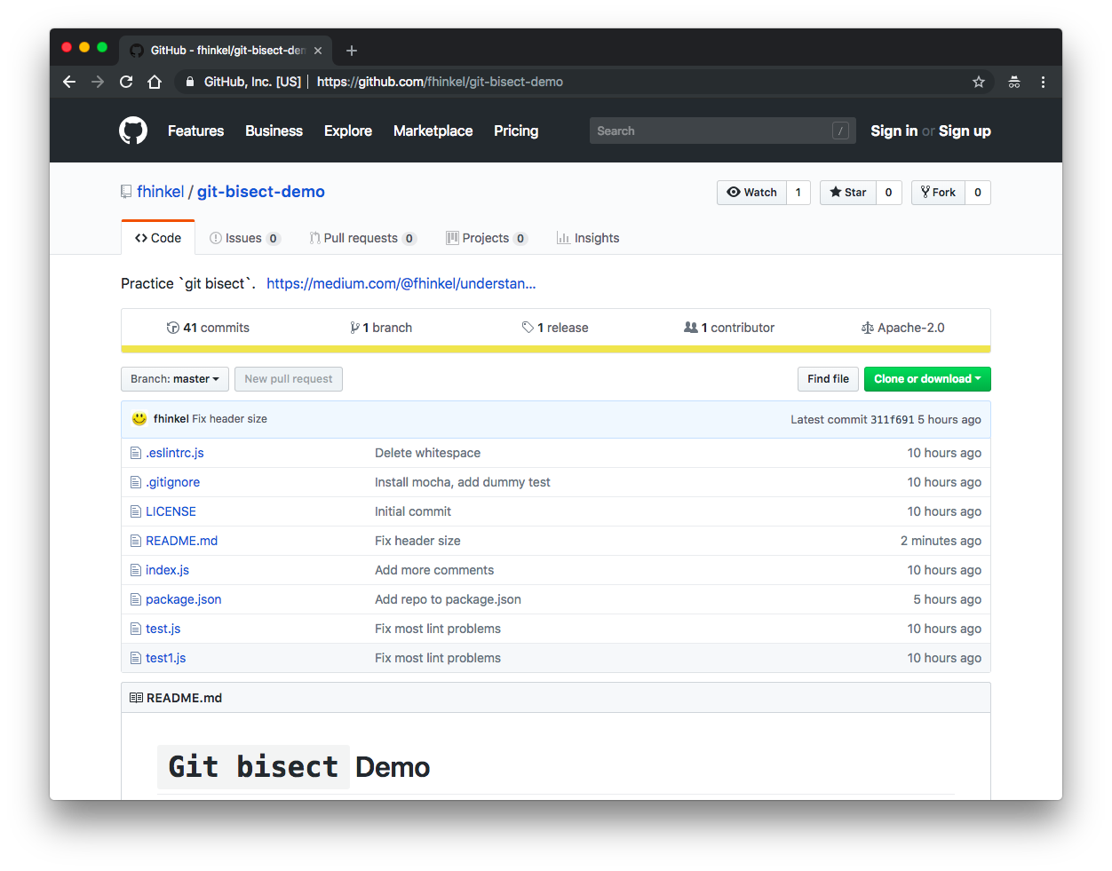
Task: Click the Find file button
Action: pyautogui.click(x=828, y=379)
